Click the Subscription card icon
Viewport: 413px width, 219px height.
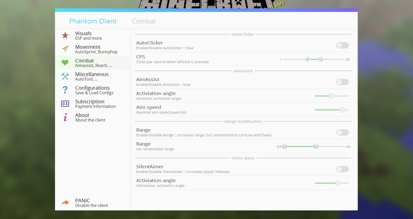[x=65, y=104]
